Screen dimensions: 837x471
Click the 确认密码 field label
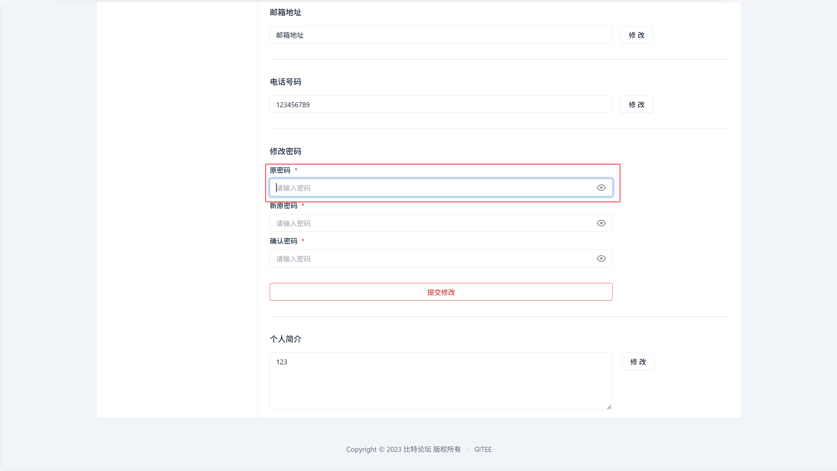click(x=283, y=241)
